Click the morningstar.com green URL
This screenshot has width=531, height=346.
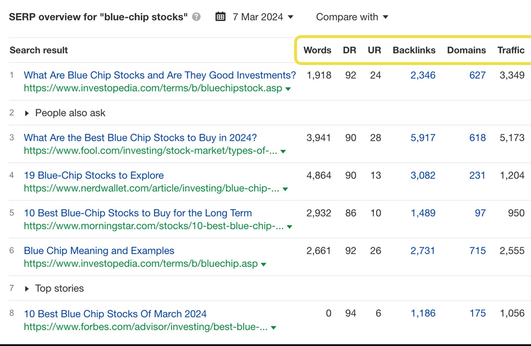[154, 226]
